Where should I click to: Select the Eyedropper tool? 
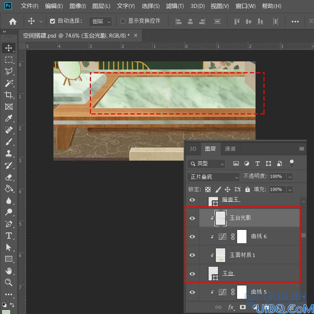click(9, 118)
